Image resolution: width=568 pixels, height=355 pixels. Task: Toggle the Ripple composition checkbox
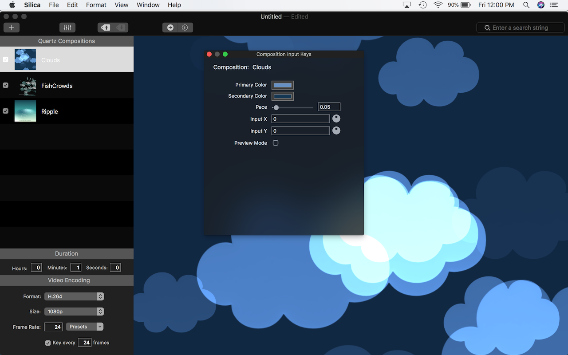pos(5,111)
